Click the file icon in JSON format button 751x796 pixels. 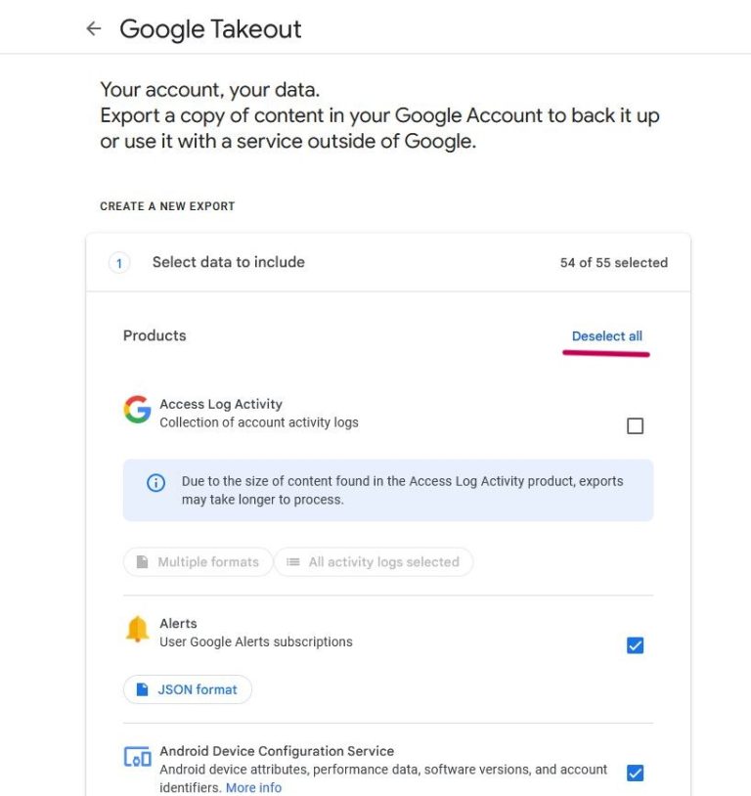143,689
